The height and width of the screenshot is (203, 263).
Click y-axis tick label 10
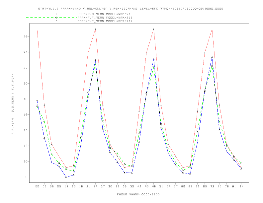[25, 162]
